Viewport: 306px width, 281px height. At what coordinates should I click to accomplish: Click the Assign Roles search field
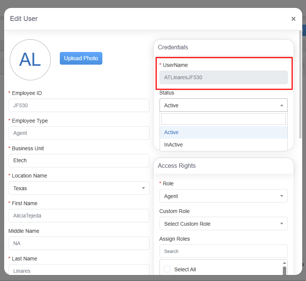point(223,251)
